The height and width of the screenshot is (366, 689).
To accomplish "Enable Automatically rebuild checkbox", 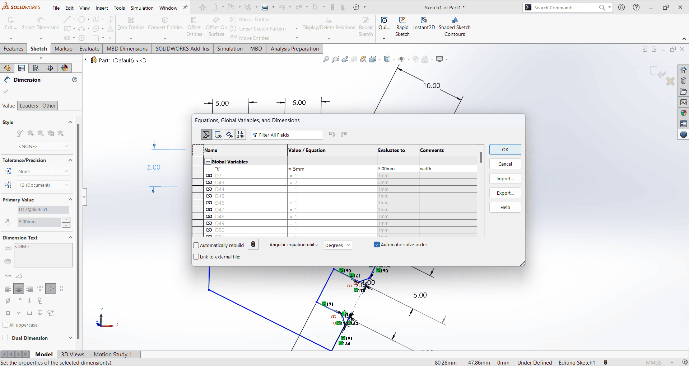I will (x=196, y=245).
